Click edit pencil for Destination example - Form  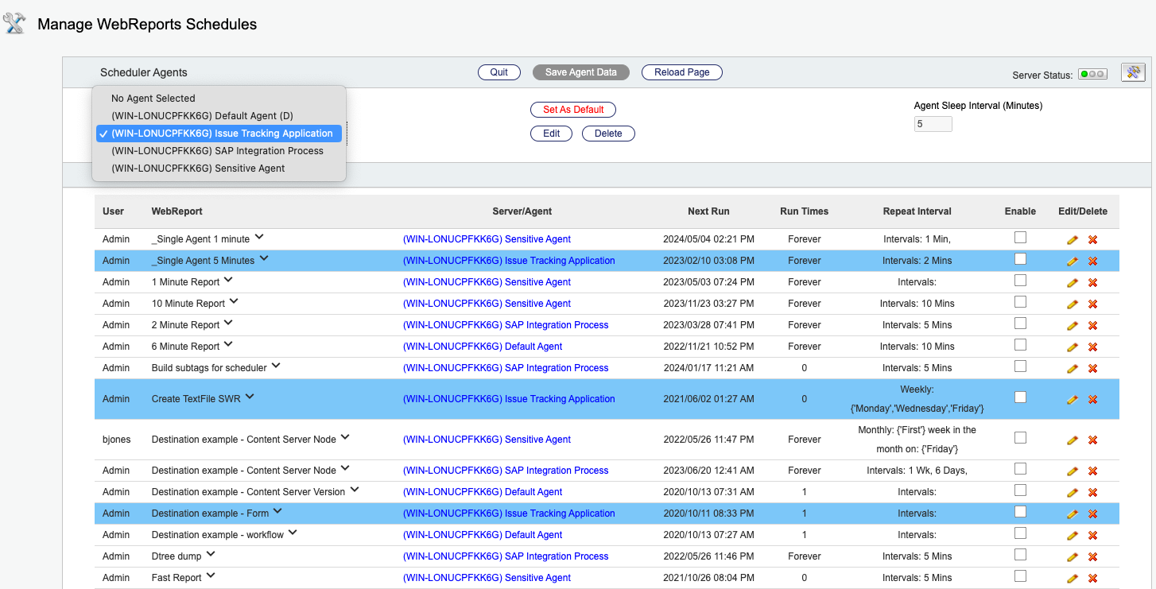click(1073, 513)
